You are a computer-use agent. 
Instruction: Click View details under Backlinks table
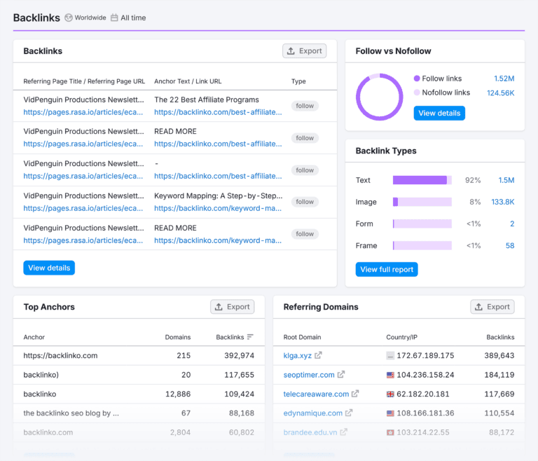[49, 268]
